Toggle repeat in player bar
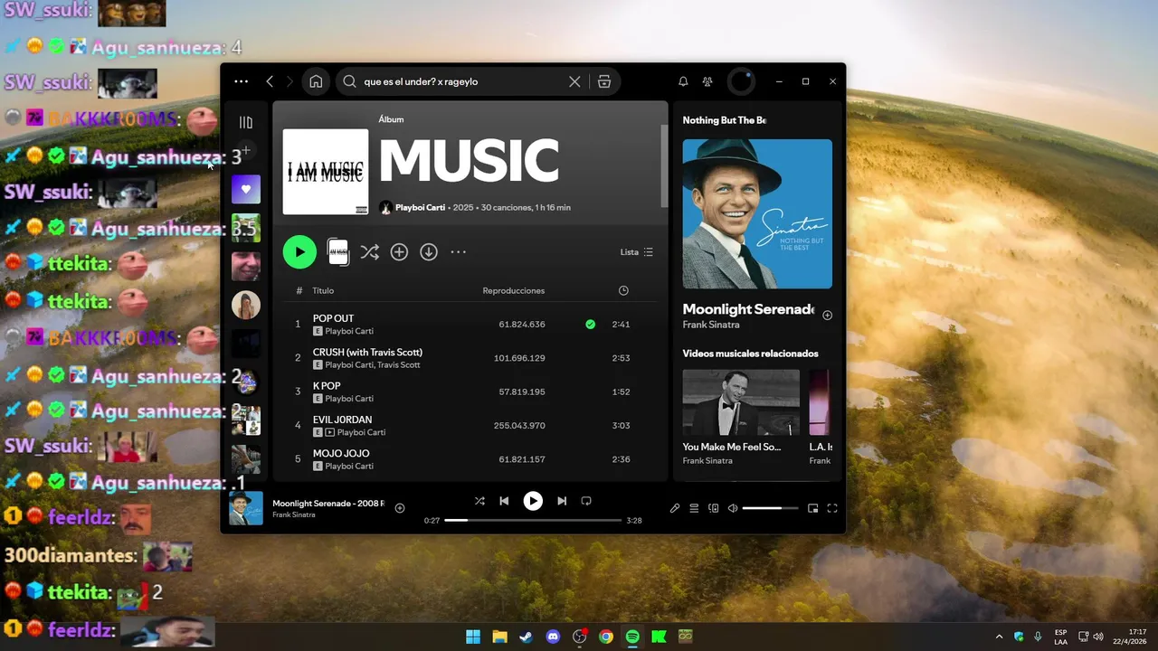The height and width of the screenshot is (651, 1158). [586, 501]
